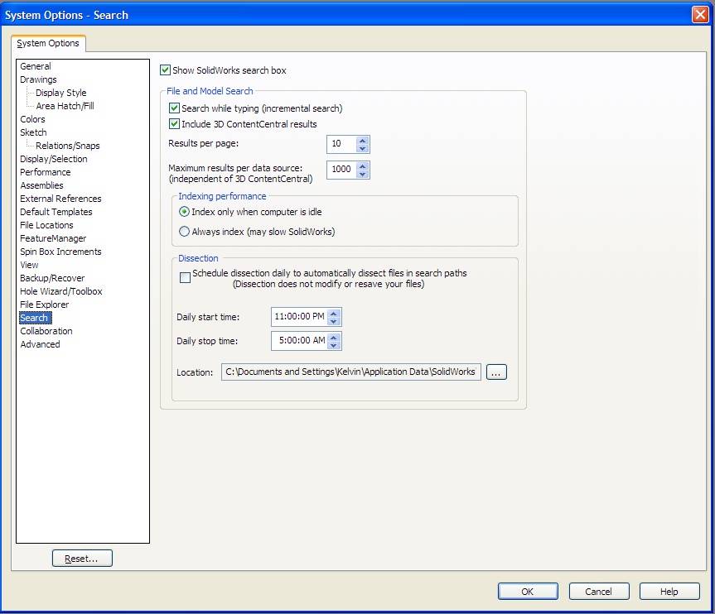Close the System Options dialog
The width and height of the screenshot is (715, 614).
click(x=700, y=15)
